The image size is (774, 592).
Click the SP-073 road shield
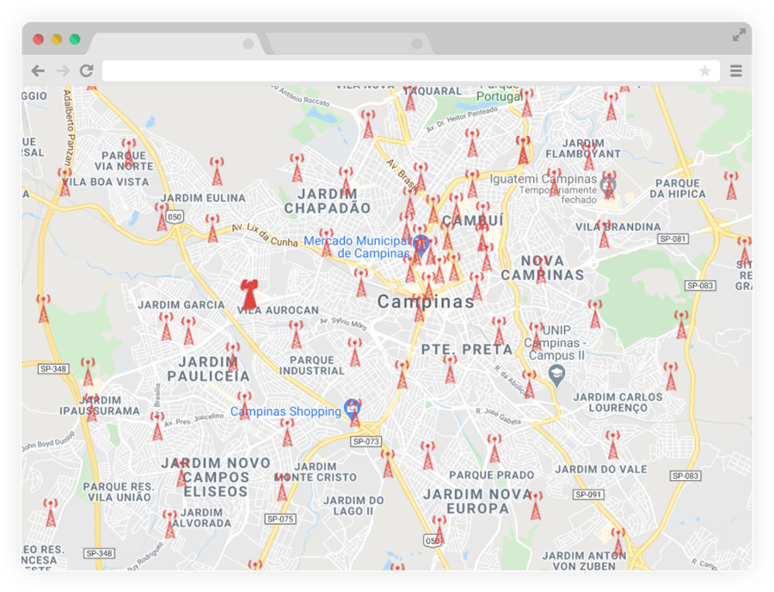[x=365, y=441]
